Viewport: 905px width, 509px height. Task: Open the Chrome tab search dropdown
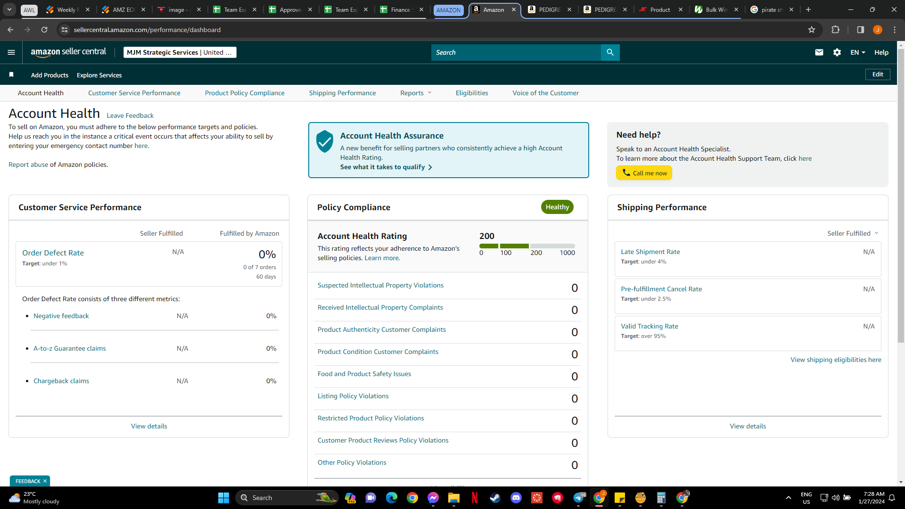(x=9, y=9)
